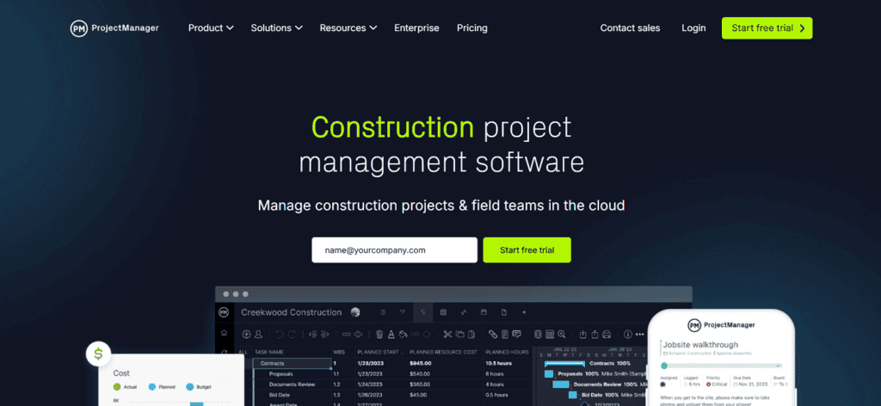Click the scissors cut icon
The image size is (881, 406).
447,334
